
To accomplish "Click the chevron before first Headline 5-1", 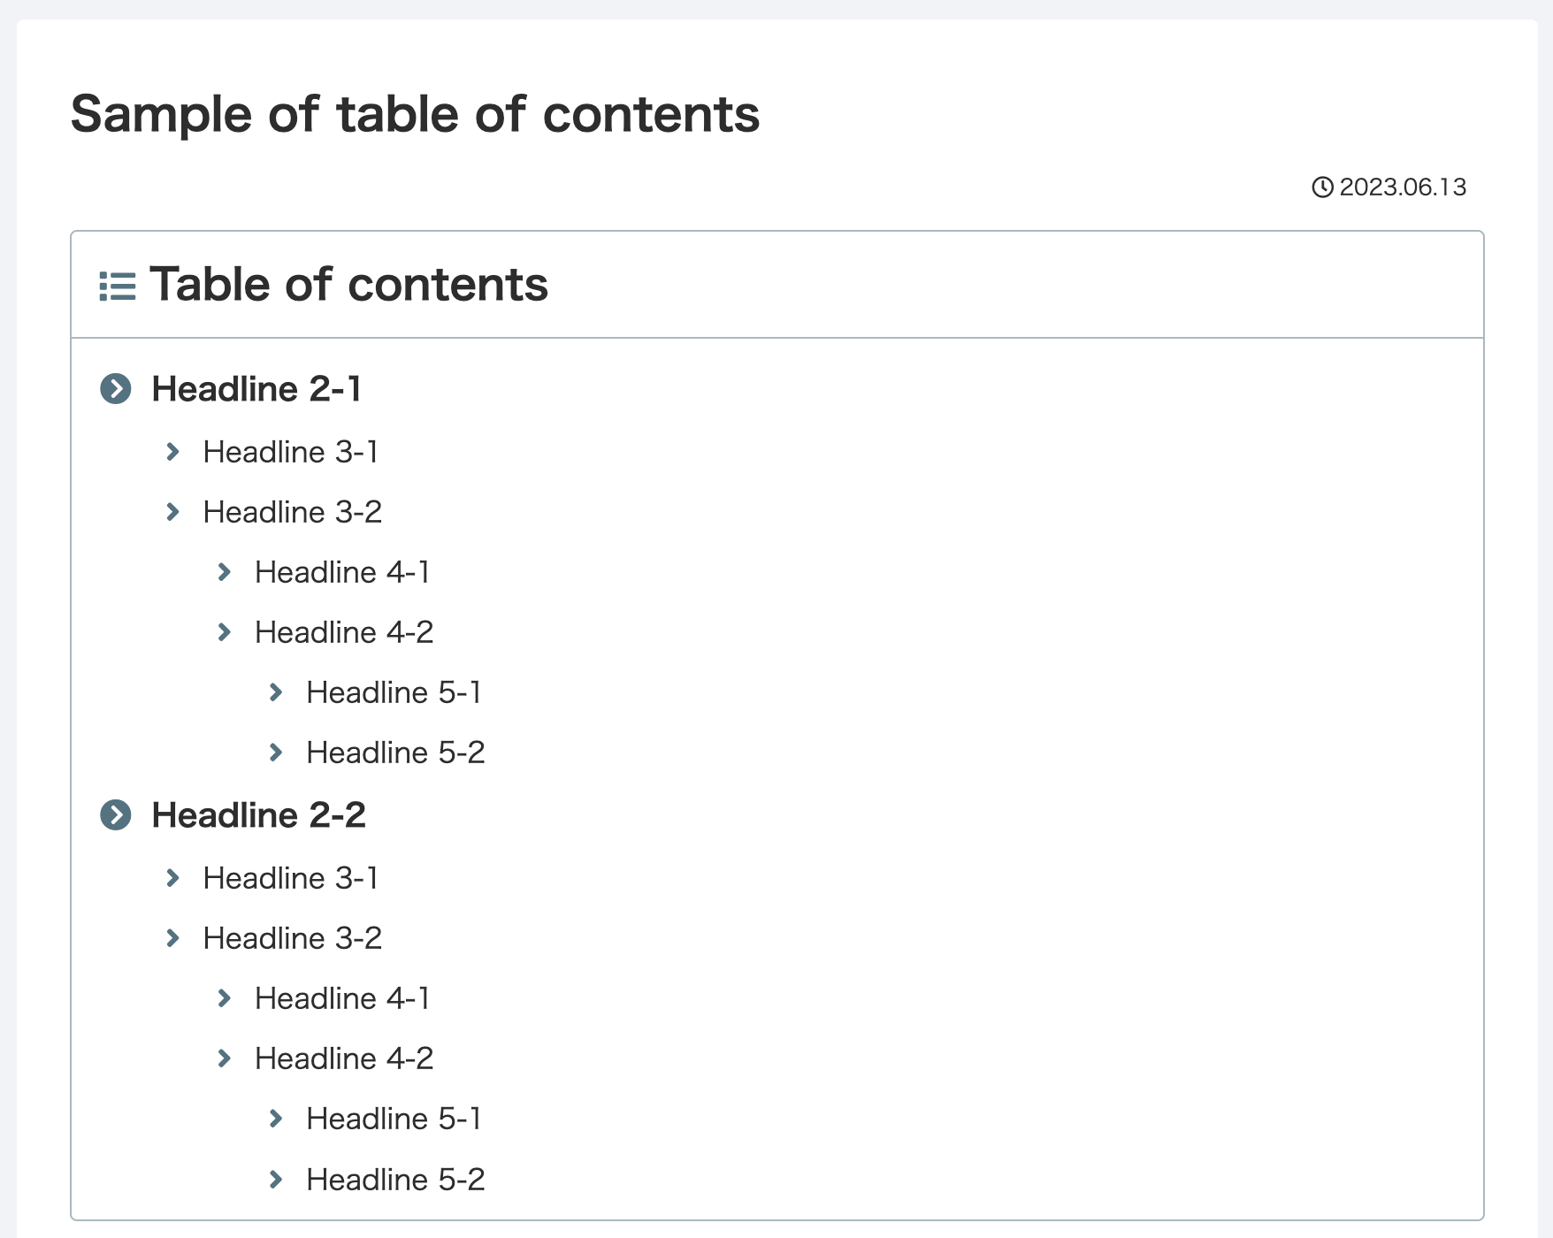I will click(276, 692).
